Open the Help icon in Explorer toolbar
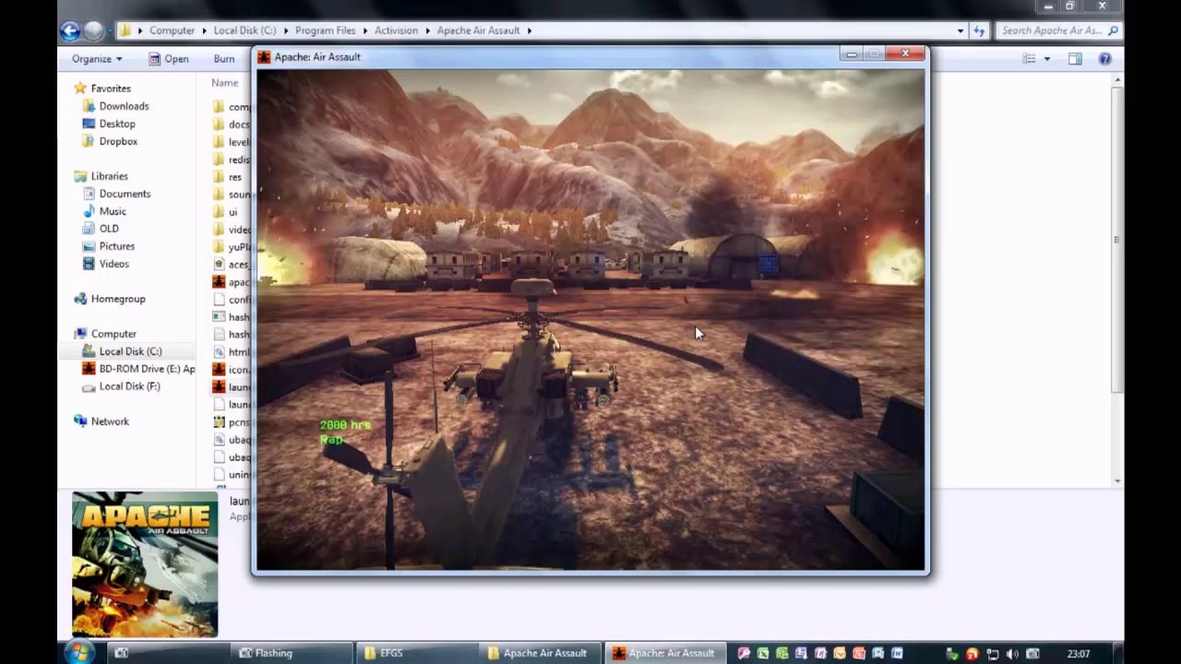The image size is (1181, 664). point(1104,59)
